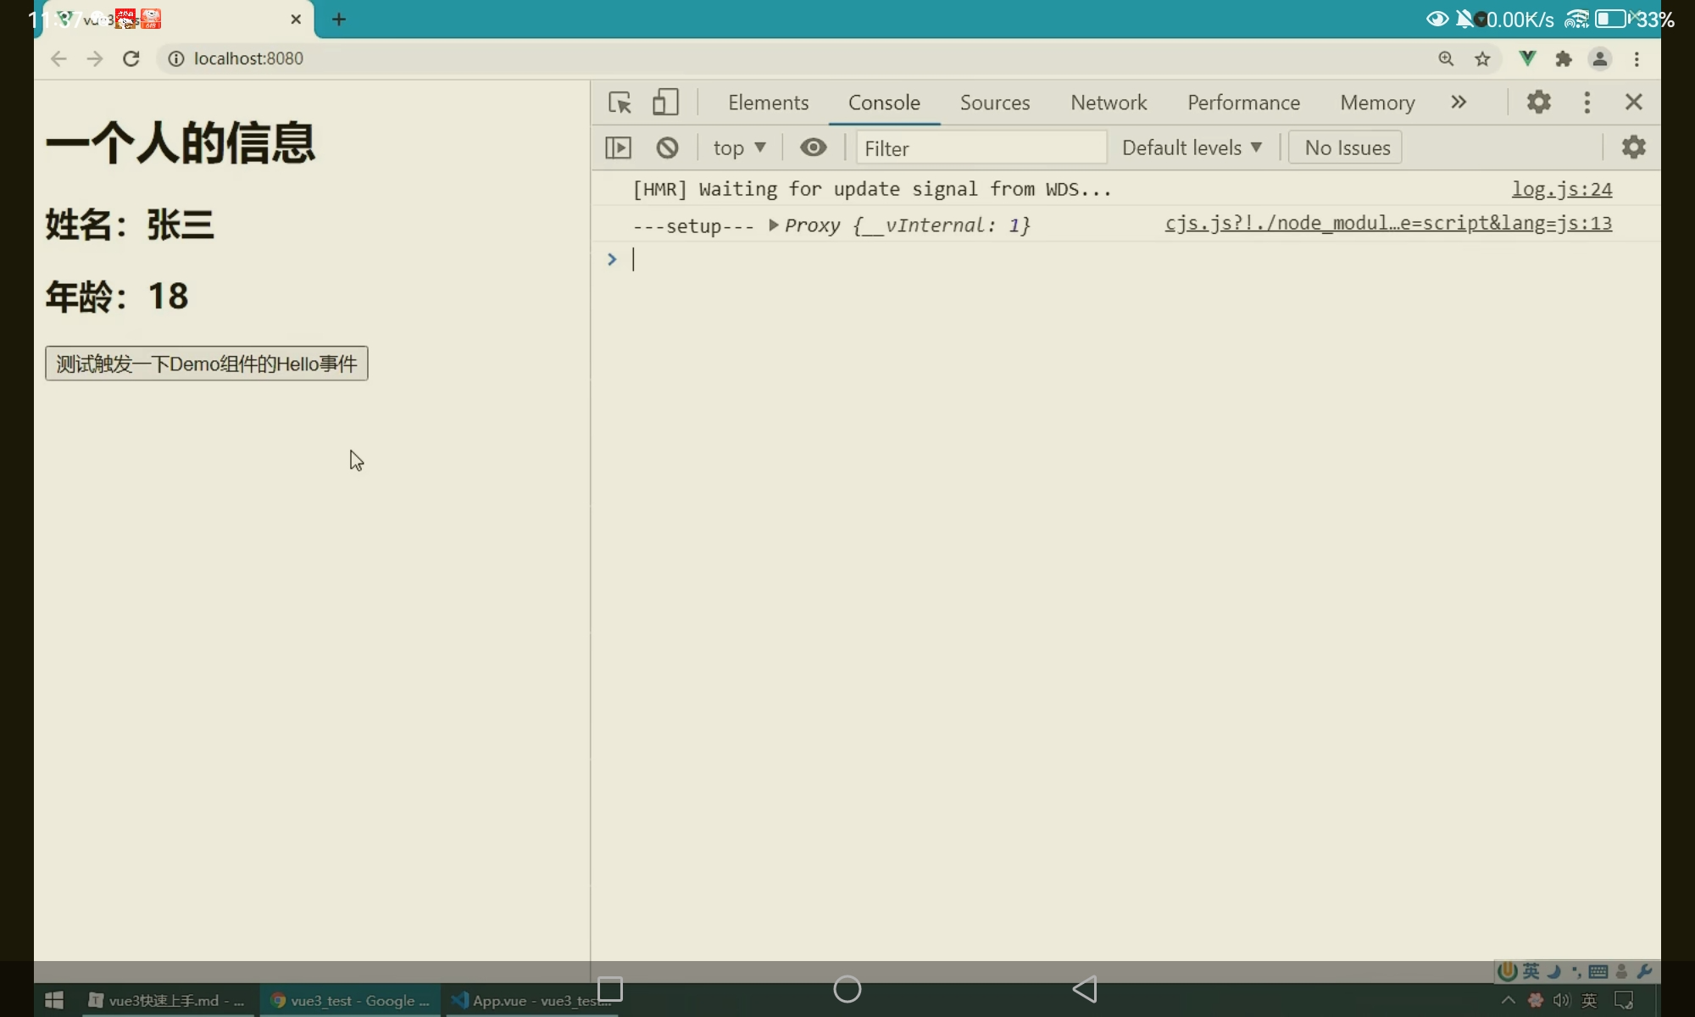Reload the localhost page
Image resolution: width=1695 pixels, height=1017 pixels.
coord(131,58)
